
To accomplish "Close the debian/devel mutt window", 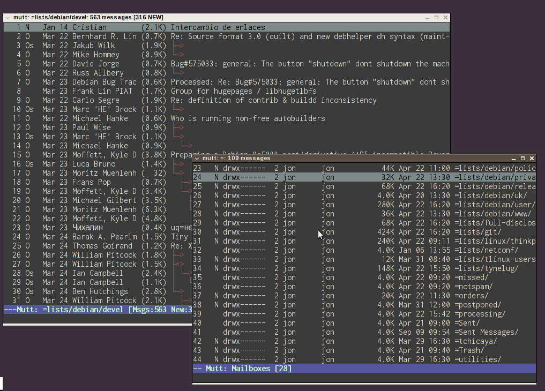I will pos(445,18).
